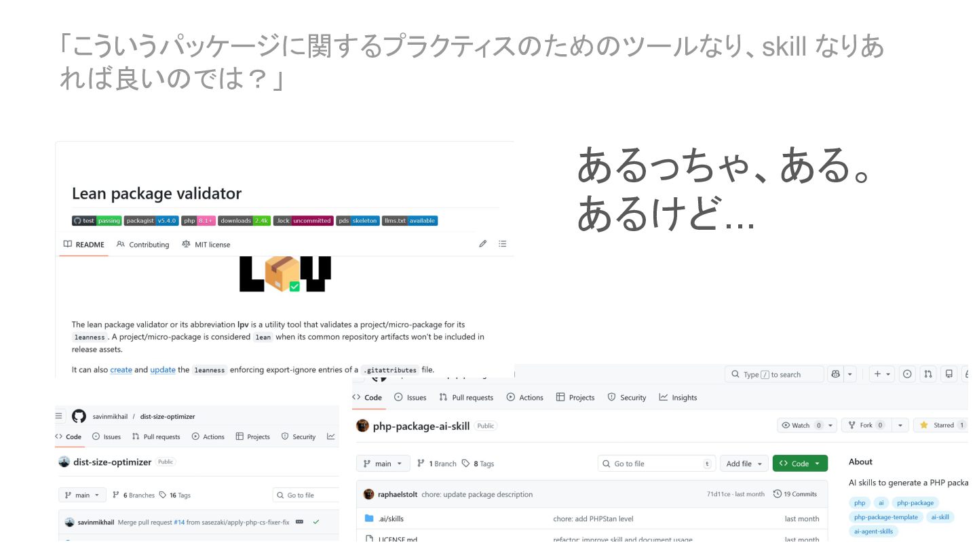Open the README outline list icon

[x=502, y=244]
